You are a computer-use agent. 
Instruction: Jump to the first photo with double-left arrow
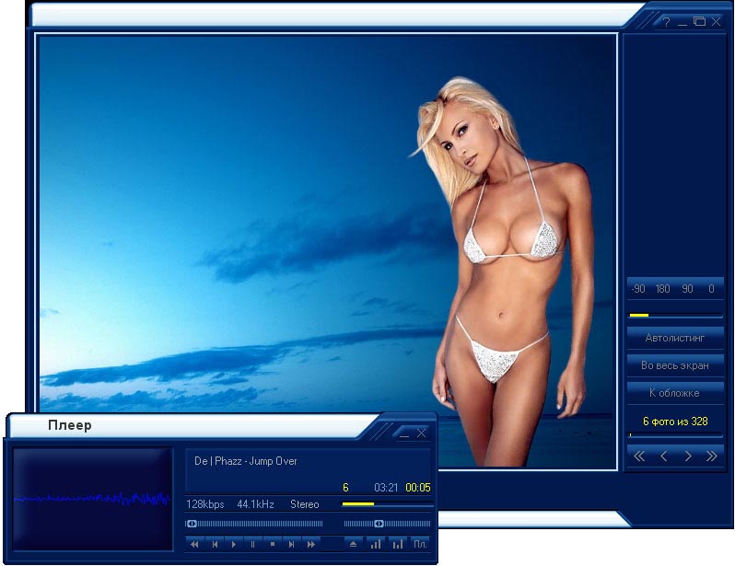(639, 456)
